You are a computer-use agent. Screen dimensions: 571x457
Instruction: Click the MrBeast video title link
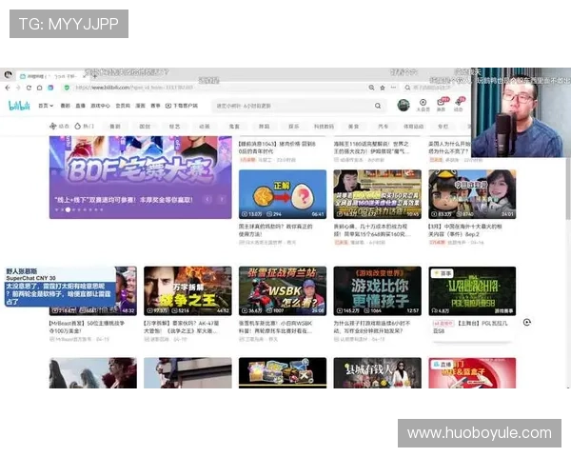pyautogui.click(x=87, y=327)
